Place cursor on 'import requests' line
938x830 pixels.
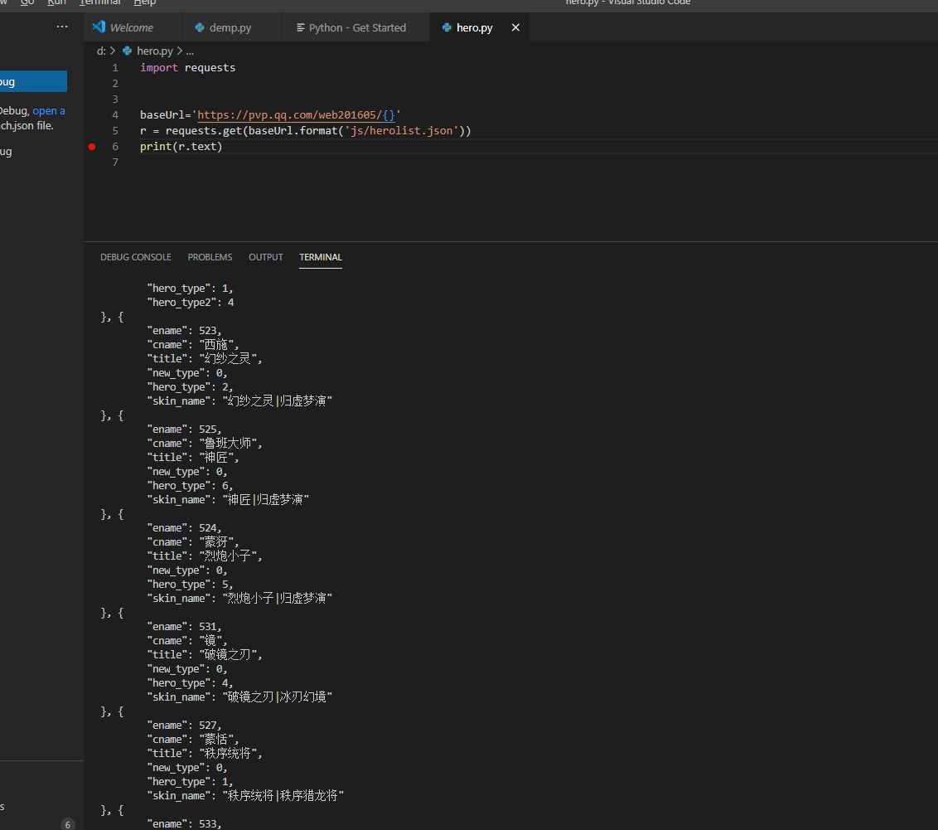tap(188, 68)
